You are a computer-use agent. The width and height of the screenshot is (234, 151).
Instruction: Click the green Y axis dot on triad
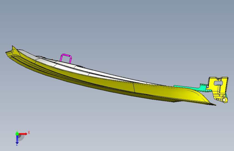tap(17, 134)
